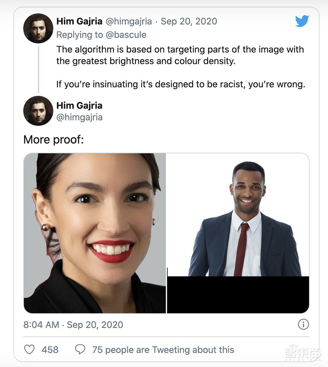The image size is (328, 367).
Task: Open the right photo of man in suit
Action: click(x=238, y=233)
